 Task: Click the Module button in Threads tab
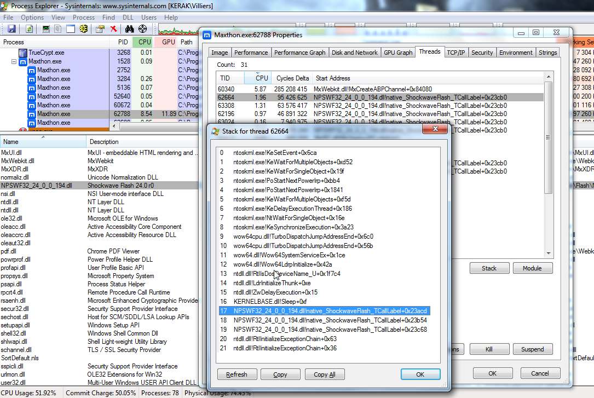click(532, 268)
